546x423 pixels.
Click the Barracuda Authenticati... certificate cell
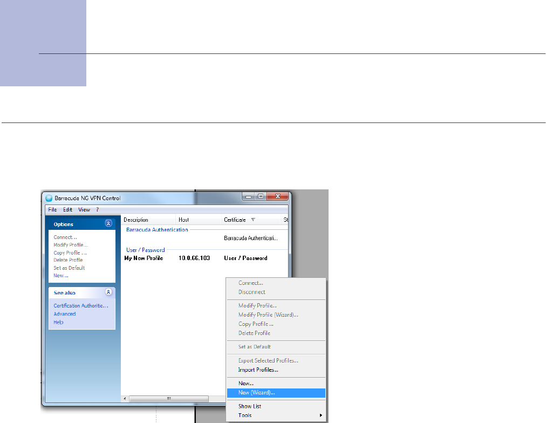(251, 238)
